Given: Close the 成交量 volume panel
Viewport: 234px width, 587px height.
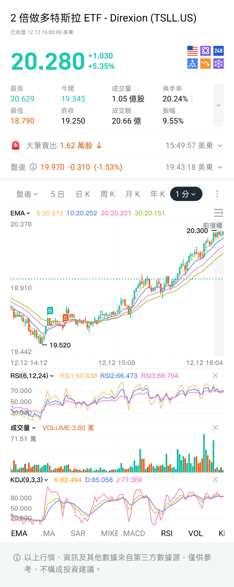Looking at the screenshot, I should coord(215,428).
